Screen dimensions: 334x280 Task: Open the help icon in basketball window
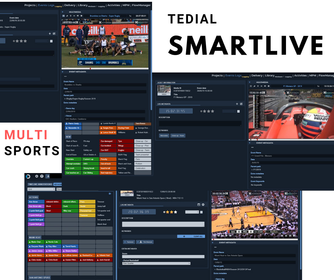click(42, 176)
